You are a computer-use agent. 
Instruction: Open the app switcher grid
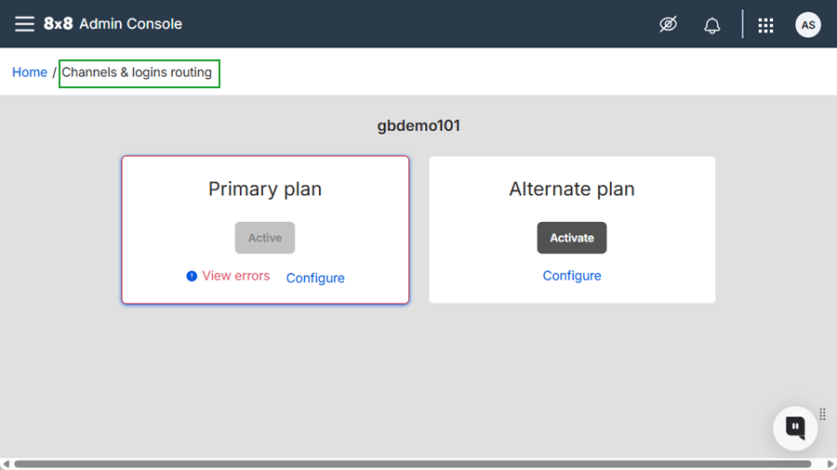point(765,25)
